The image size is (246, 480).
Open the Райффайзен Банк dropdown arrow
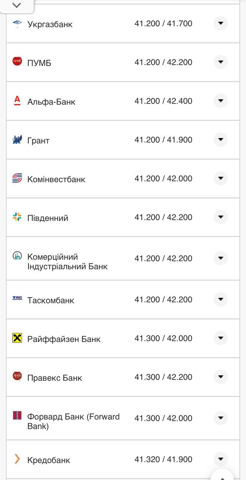coord(221,338)
